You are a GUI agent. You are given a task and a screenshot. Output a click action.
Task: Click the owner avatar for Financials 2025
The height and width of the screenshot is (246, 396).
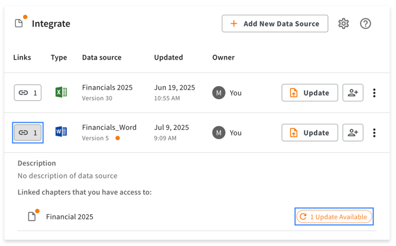coord(219,93)
